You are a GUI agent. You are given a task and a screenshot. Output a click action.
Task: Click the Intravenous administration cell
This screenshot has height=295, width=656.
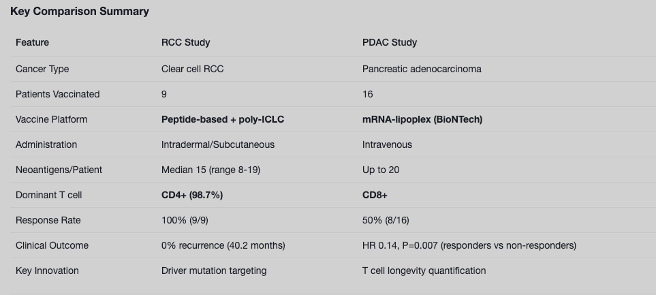tap(387, 144)
